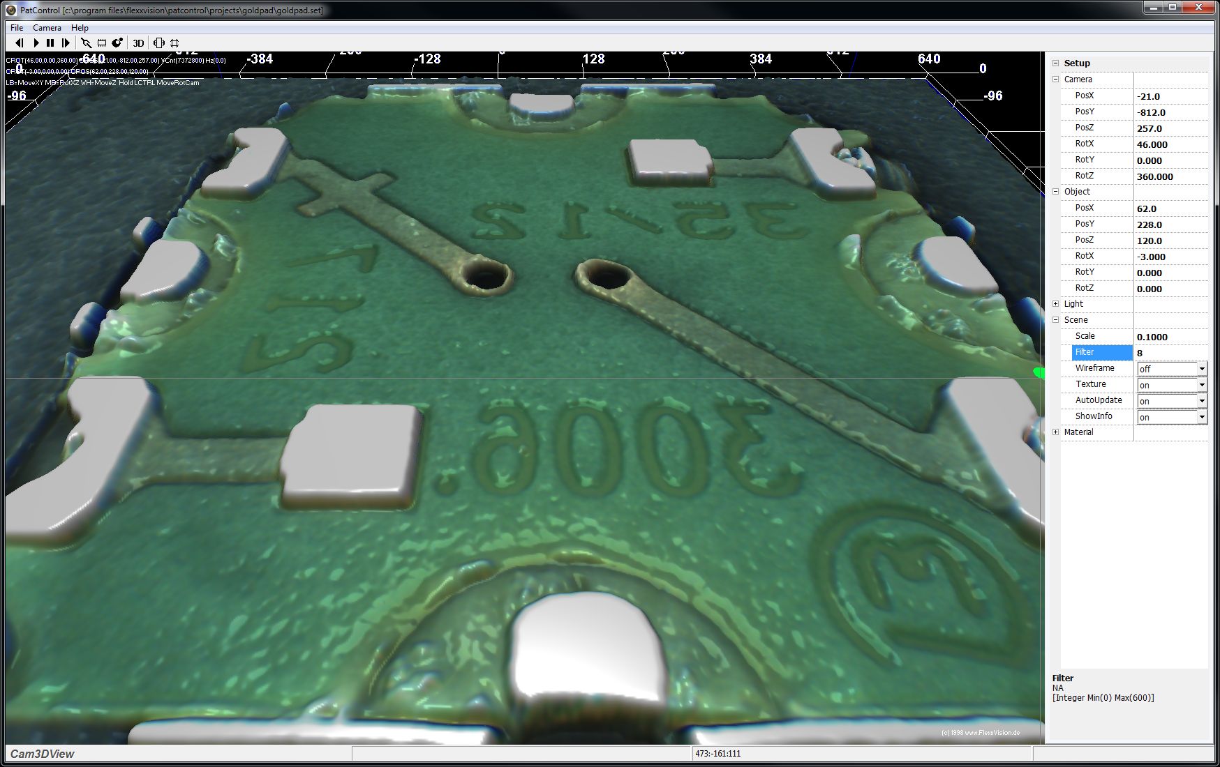
Task: Select the ShowInfo property label
Action: point(1094,416)
